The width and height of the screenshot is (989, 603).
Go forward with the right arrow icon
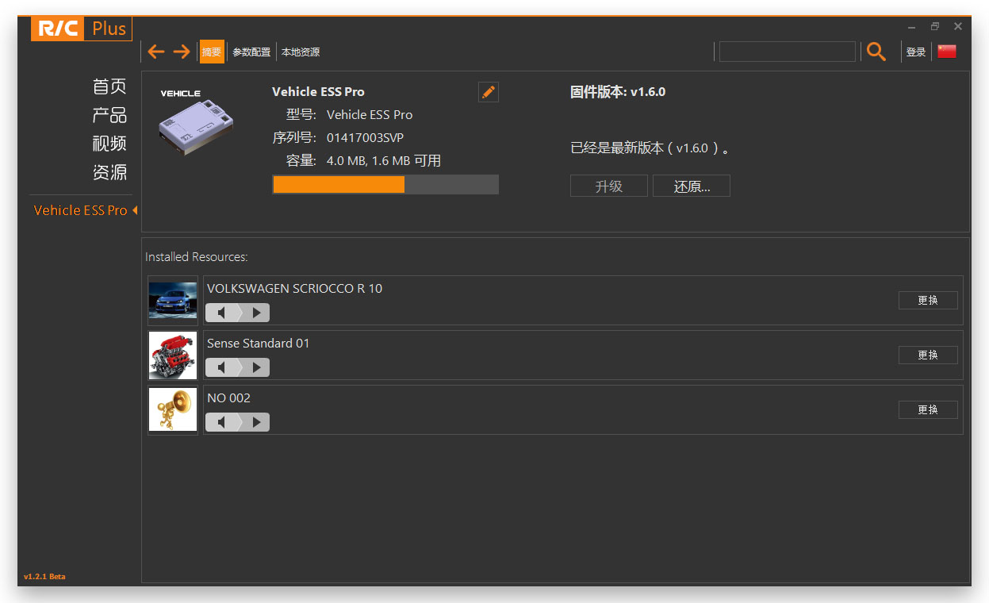182,52
